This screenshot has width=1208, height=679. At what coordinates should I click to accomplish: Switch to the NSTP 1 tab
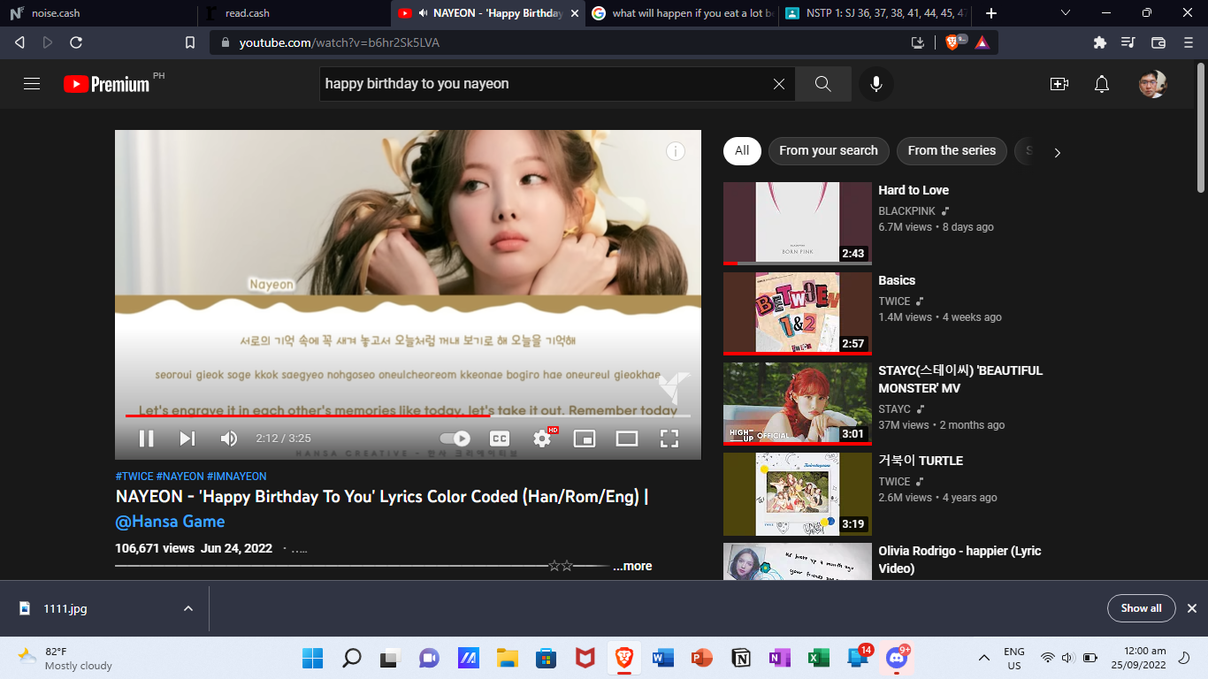point(875,13)
